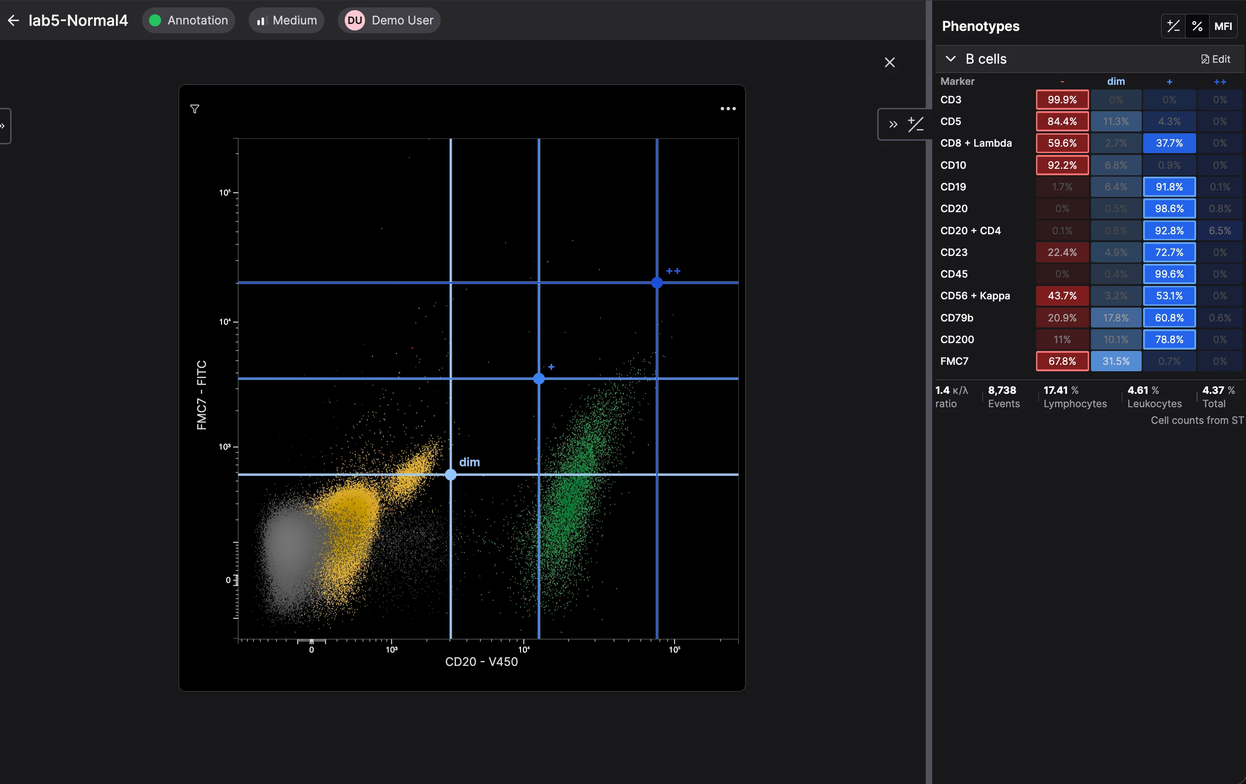Switch Phenotypes view to plus/minus mode

1173,26
